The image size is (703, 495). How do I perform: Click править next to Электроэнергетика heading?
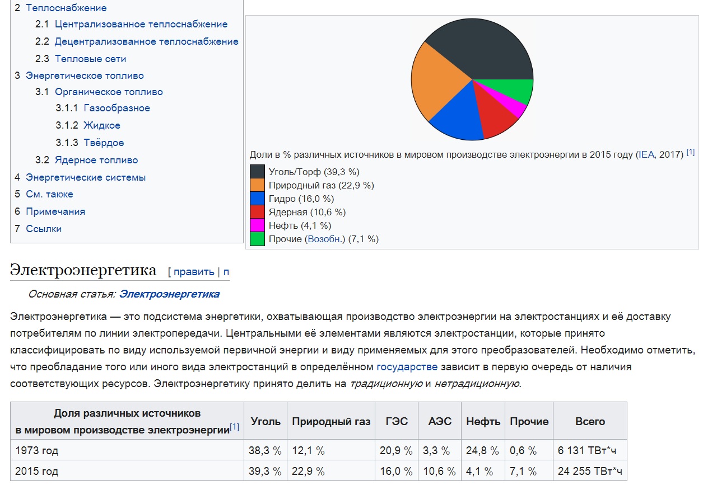point(194,272)
